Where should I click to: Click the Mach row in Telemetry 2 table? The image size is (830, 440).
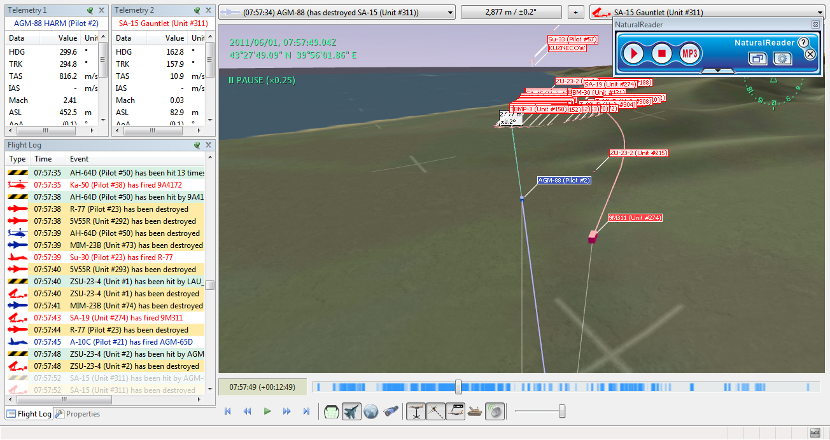[x=159, y=100]
